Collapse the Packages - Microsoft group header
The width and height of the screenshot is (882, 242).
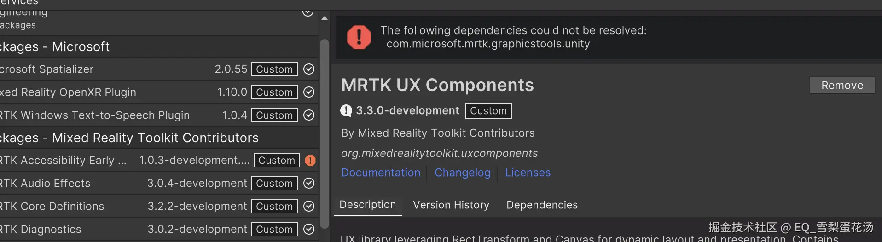pyautogui.click(x=159, y=46)
